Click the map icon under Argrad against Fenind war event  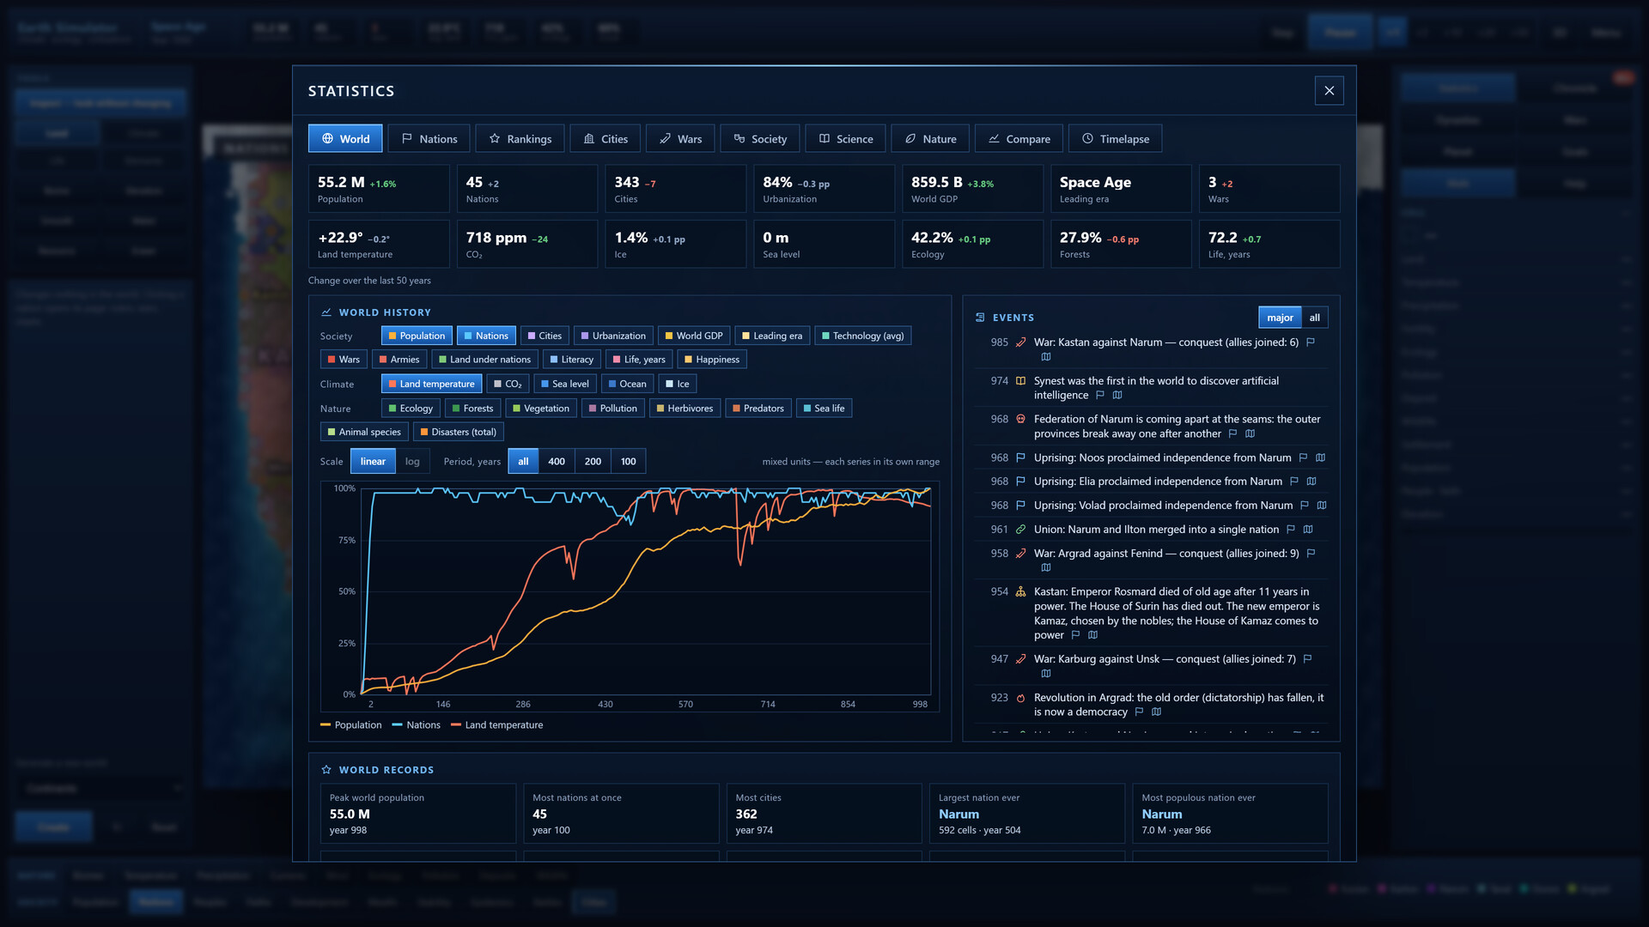[x=1046, y=567]
